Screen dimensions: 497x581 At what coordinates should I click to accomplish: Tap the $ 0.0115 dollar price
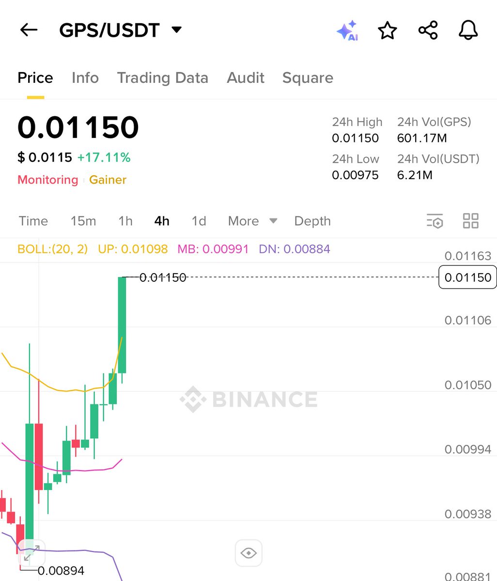click(x=45, y=157)
